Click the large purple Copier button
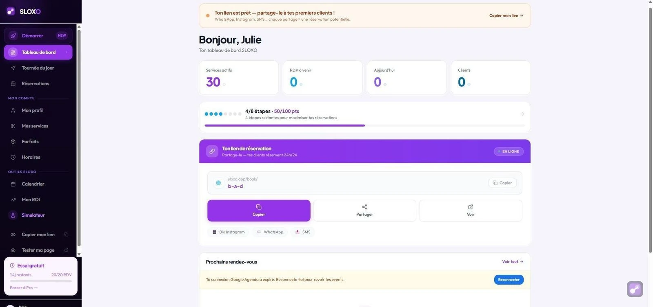The height and width of the screenshot is (307, 653). click(x=259, y=211)
